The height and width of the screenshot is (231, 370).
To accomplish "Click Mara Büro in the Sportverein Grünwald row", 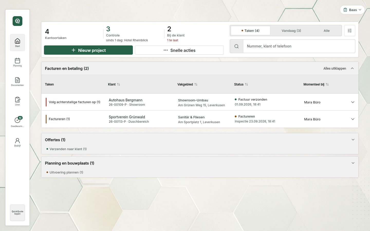I will click(312, 119).
